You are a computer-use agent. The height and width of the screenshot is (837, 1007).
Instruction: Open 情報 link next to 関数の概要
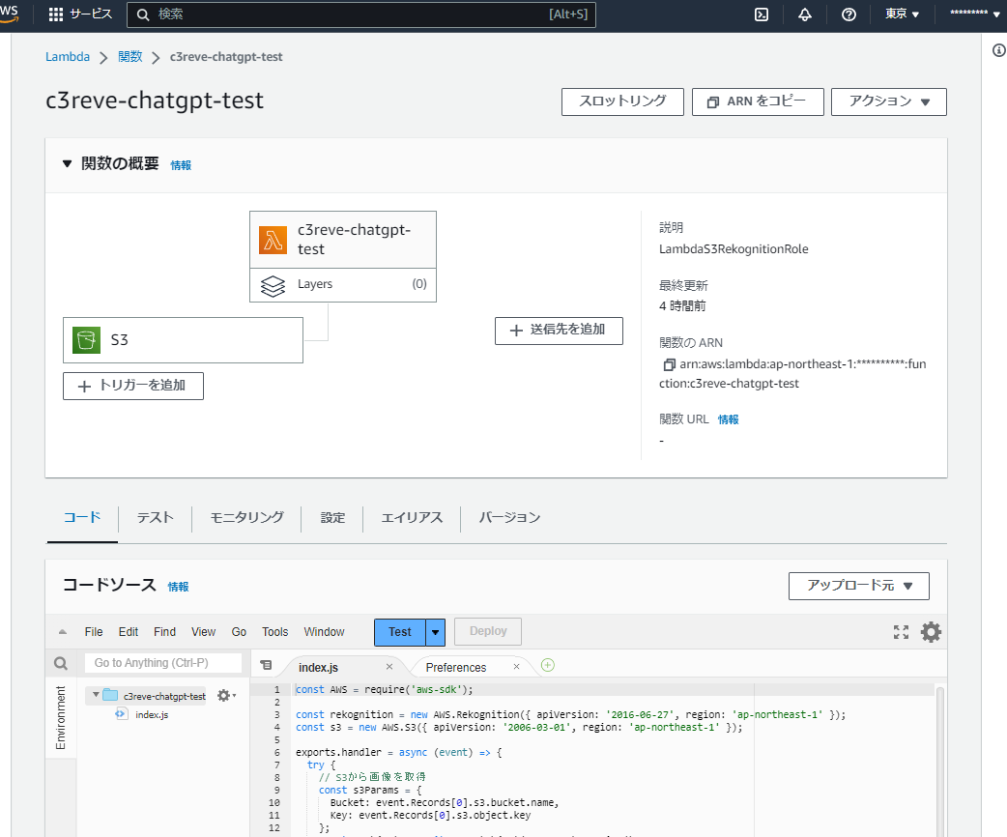tap(181, 165)
